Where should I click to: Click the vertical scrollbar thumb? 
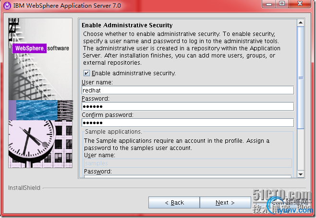pyautogui.click(x=301, y=77)
